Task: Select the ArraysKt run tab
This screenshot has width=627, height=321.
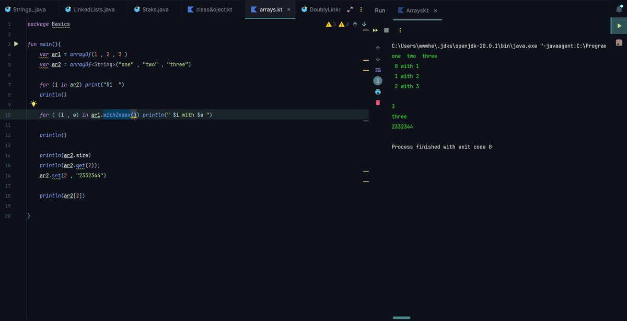Action: click(x=417, y=10)
